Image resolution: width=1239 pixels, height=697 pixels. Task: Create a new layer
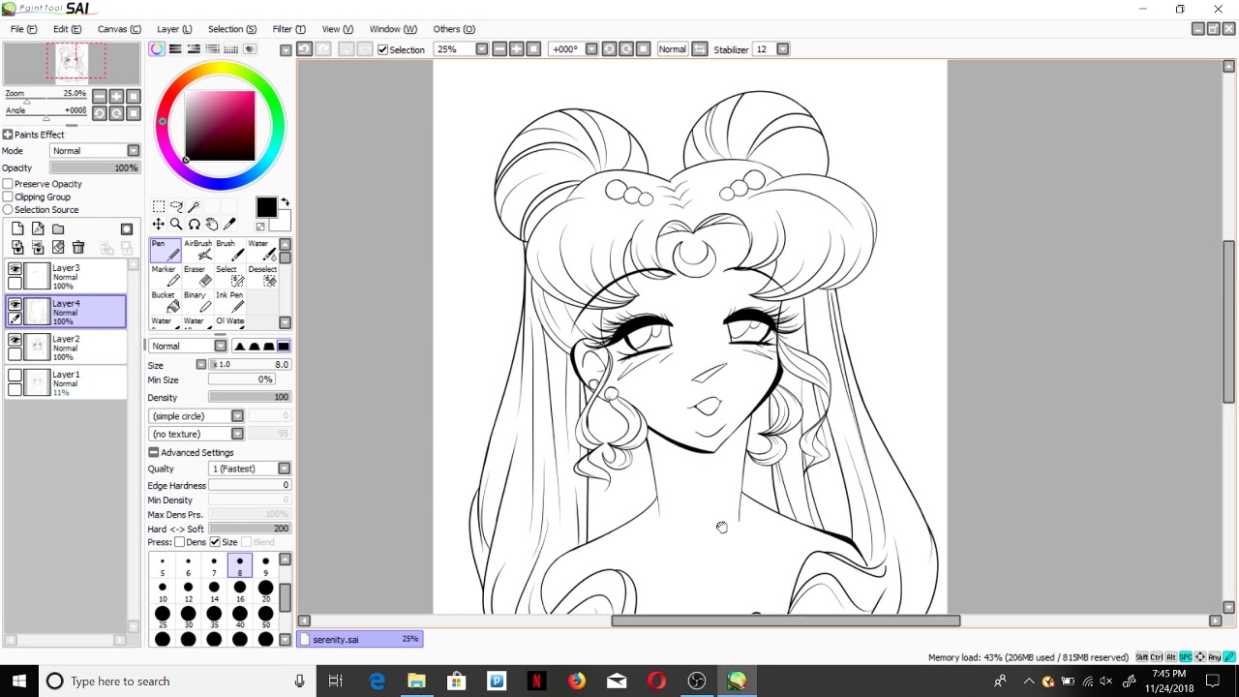click(17, 228)
